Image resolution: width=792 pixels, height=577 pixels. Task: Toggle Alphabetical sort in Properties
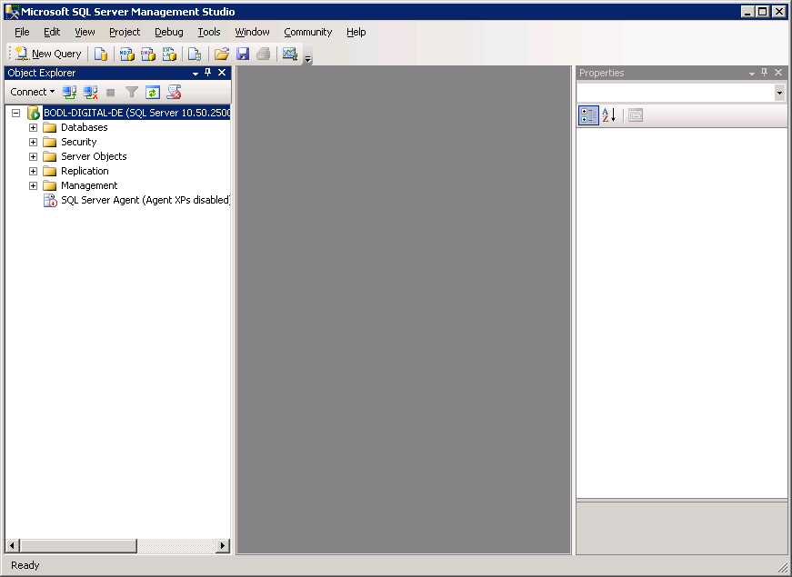(x=609, y=115)
